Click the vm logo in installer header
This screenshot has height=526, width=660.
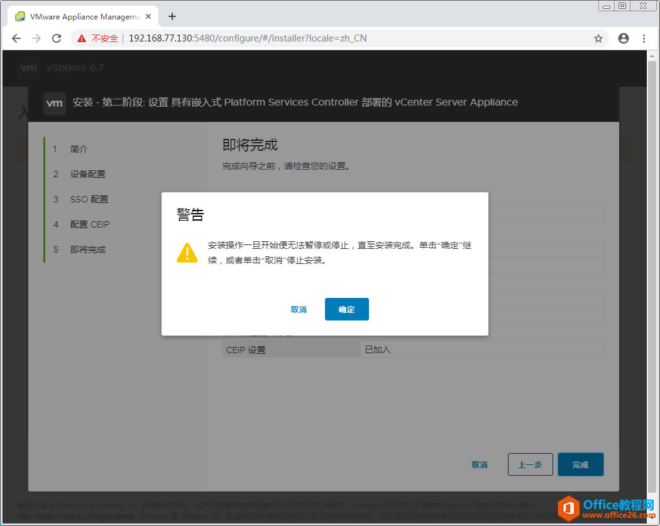click(x=55, y=103)
